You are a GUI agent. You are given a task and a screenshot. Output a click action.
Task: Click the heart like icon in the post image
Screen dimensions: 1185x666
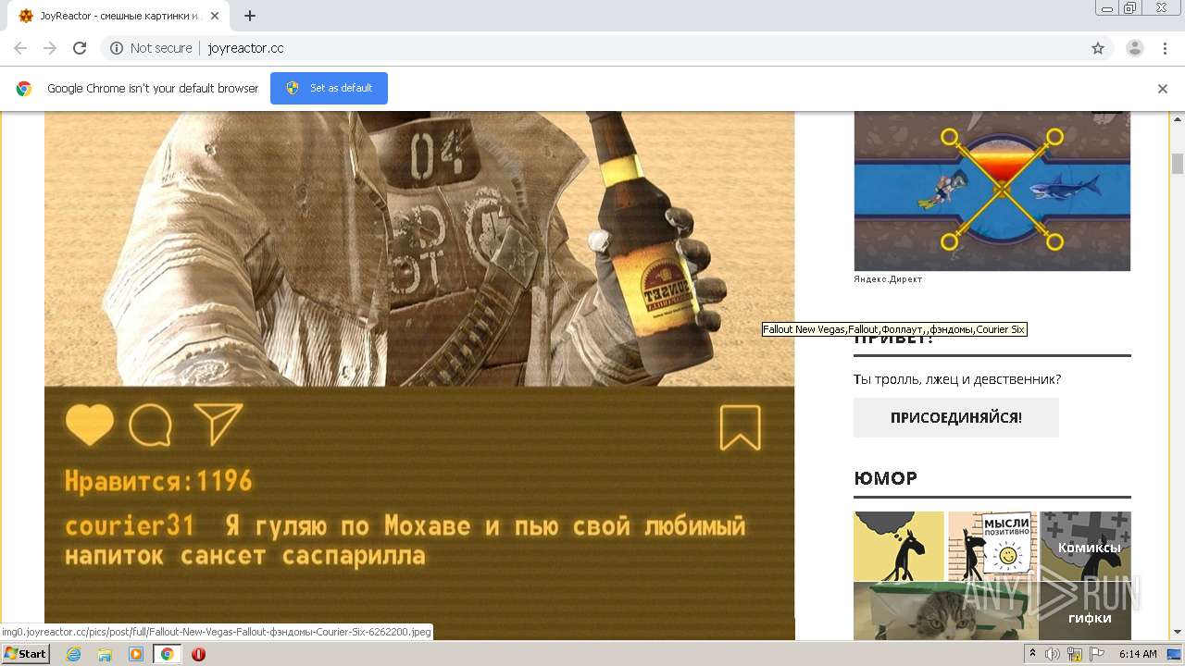pyautogui.click(x=90, y=425)
